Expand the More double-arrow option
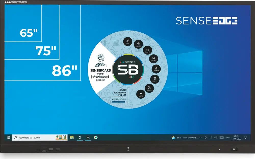This screenshot has width=255, height=159. coord(141,94)
